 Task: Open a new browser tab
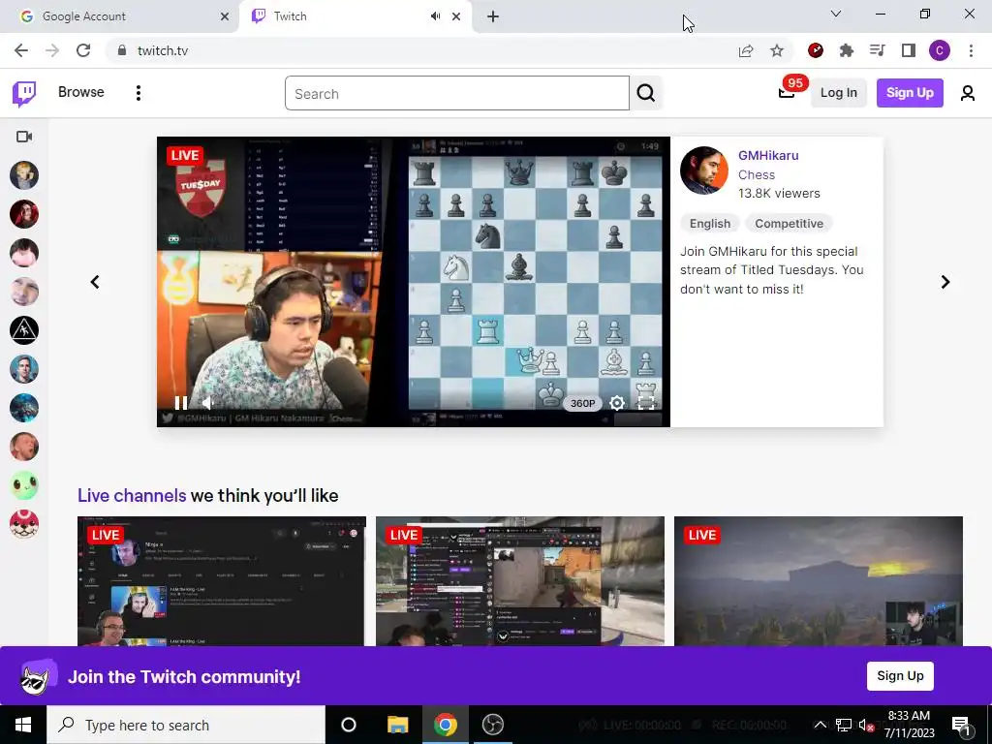coord(493,16)
